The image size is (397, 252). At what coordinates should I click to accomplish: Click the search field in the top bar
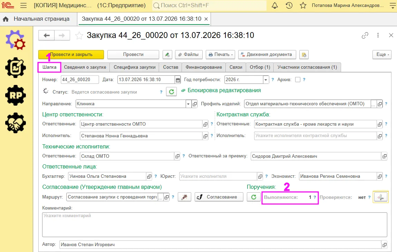coord(210,5)
